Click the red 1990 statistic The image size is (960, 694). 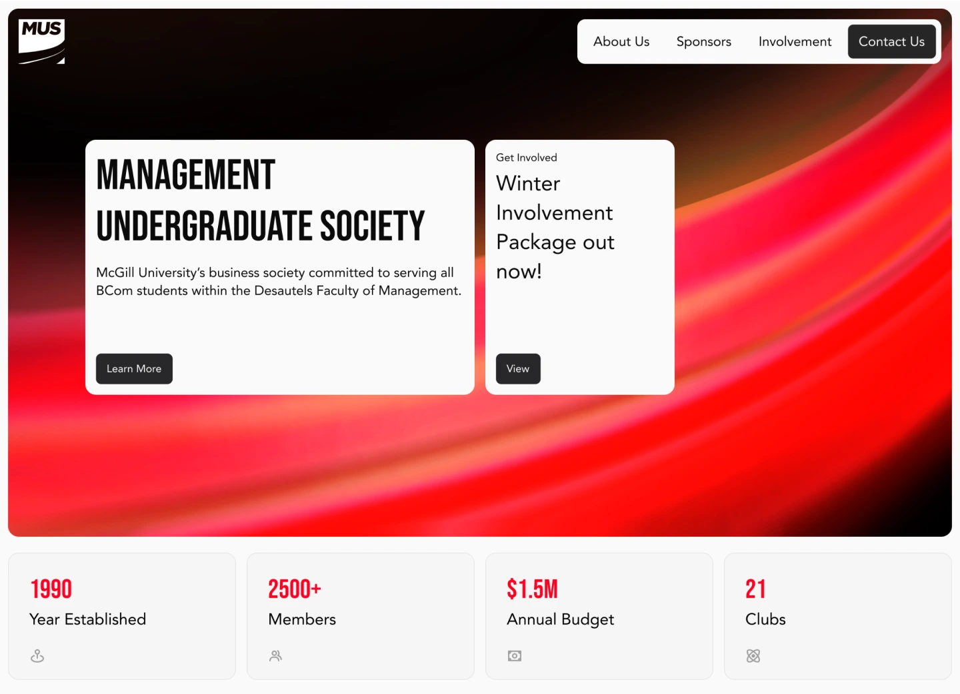coord(51,589)
